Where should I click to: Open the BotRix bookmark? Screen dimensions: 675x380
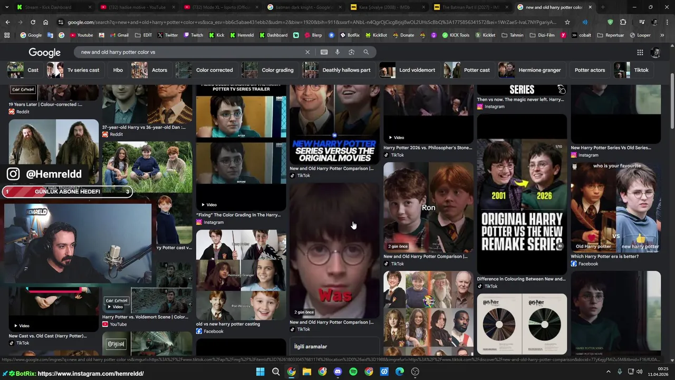tap(350, 35)
